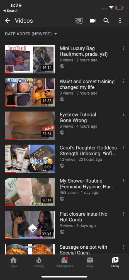Open search with the magnifier icon
Screen dimensions: 129x280
[x=106, y=21]
